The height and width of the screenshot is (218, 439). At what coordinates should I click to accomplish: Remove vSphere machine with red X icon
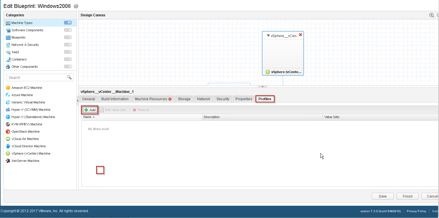pos(300,35)
